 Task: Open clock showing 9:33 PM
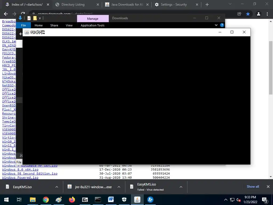pos(250,200)
